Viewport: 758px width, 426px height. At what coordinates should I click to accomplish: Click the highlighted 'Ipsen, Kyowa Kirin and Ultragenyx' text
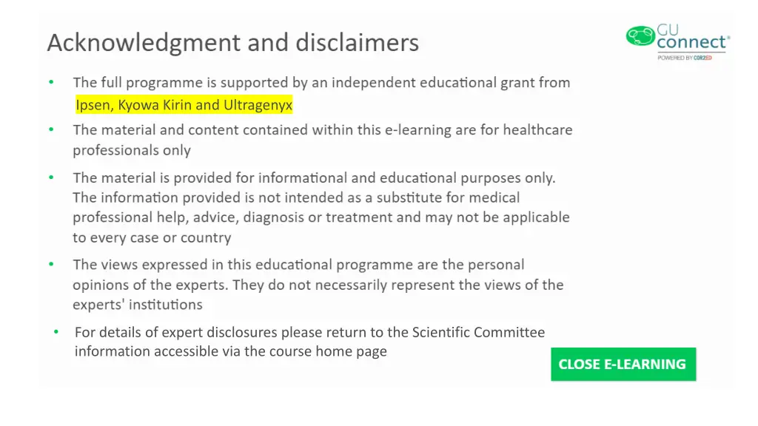184,105
